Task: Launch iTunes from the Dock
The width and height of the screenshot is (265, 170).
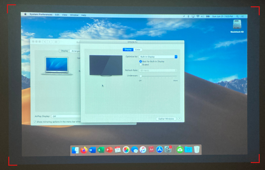Action: tap(143, 150)
